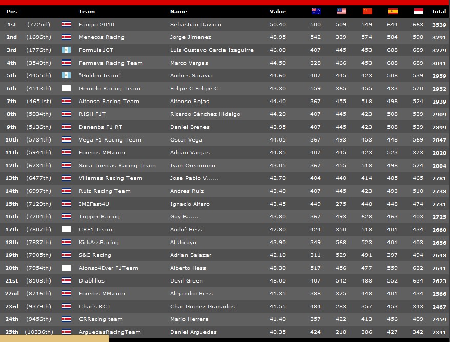The height and width of the screenshot is (342, 450).
Task: Open the Menecos Racing team link
Action: [101, 37]
